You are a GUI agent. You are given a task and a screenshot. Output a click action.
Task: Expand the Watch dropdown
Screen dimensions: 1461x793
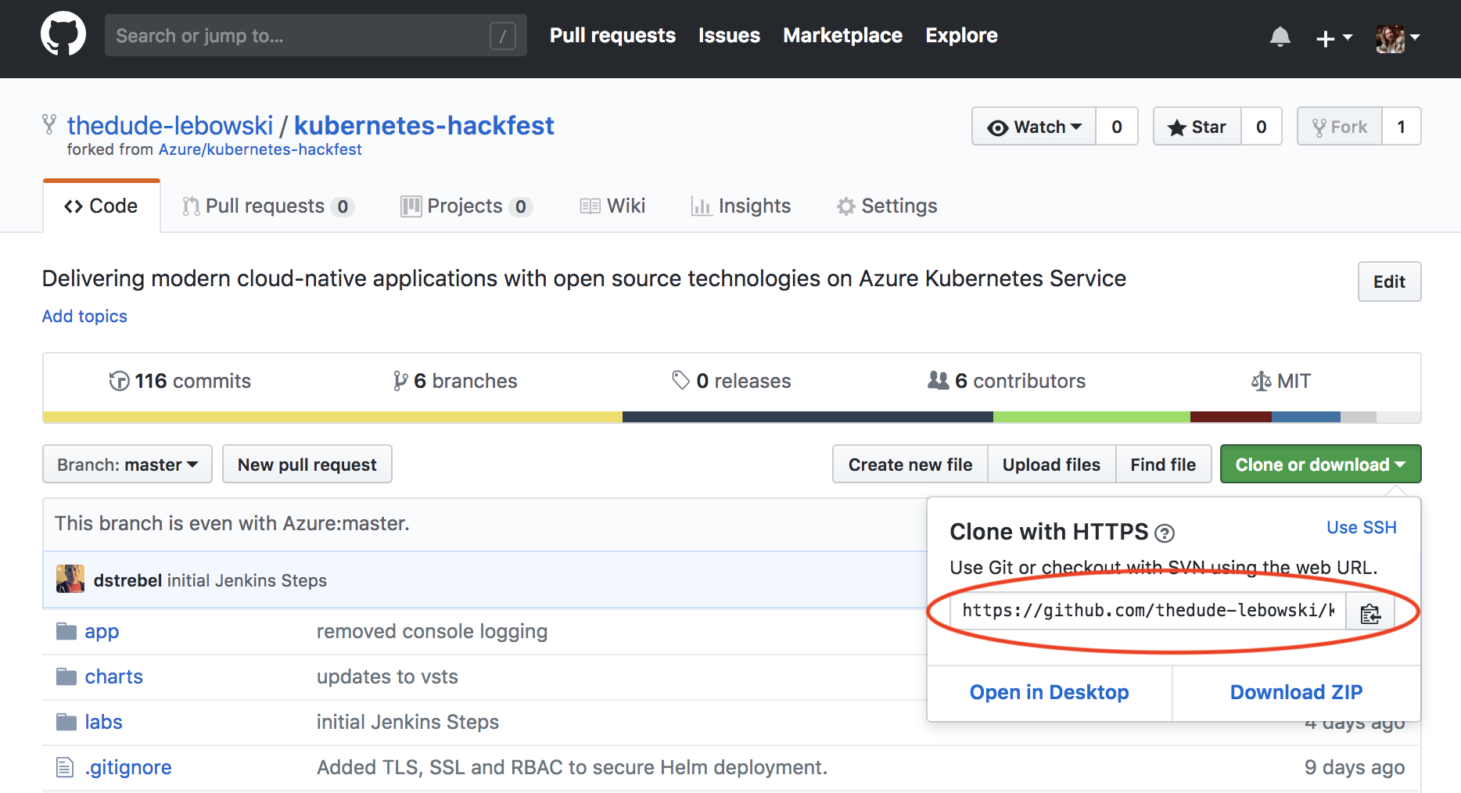point(1033,127)
